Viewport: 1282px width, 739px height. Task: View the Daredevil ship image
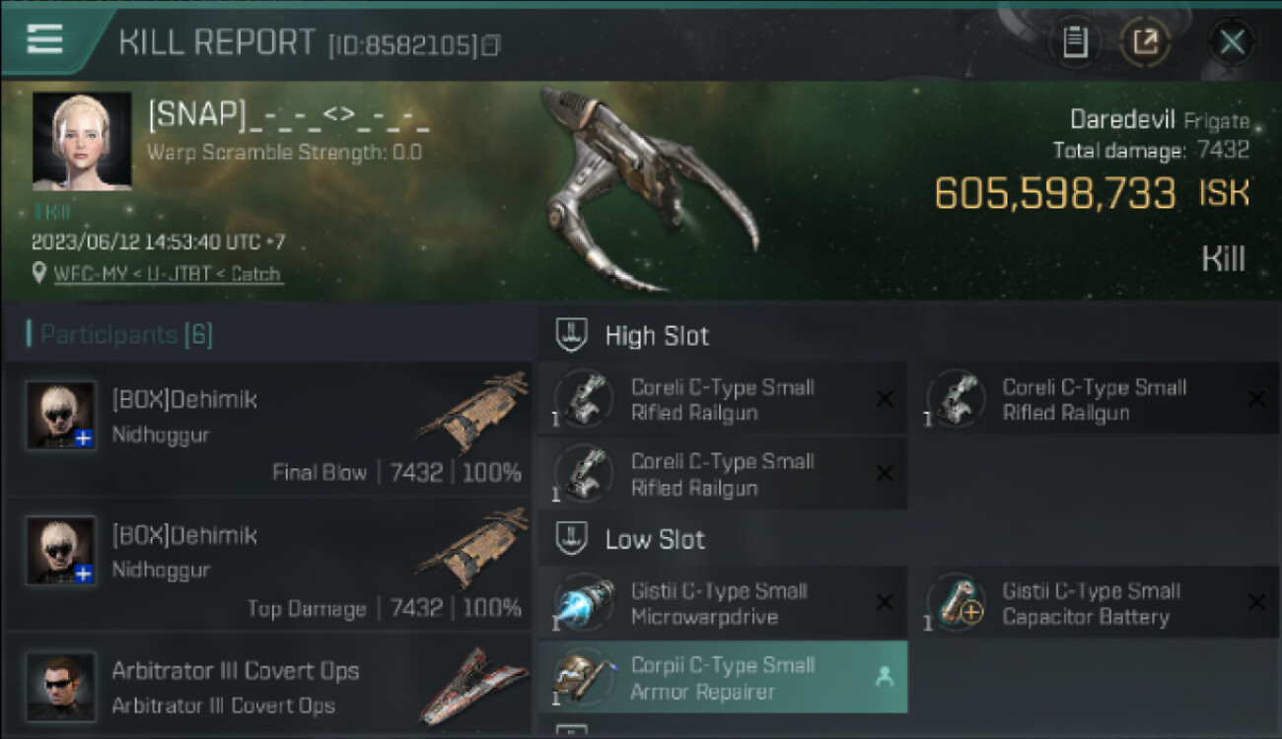650,189
